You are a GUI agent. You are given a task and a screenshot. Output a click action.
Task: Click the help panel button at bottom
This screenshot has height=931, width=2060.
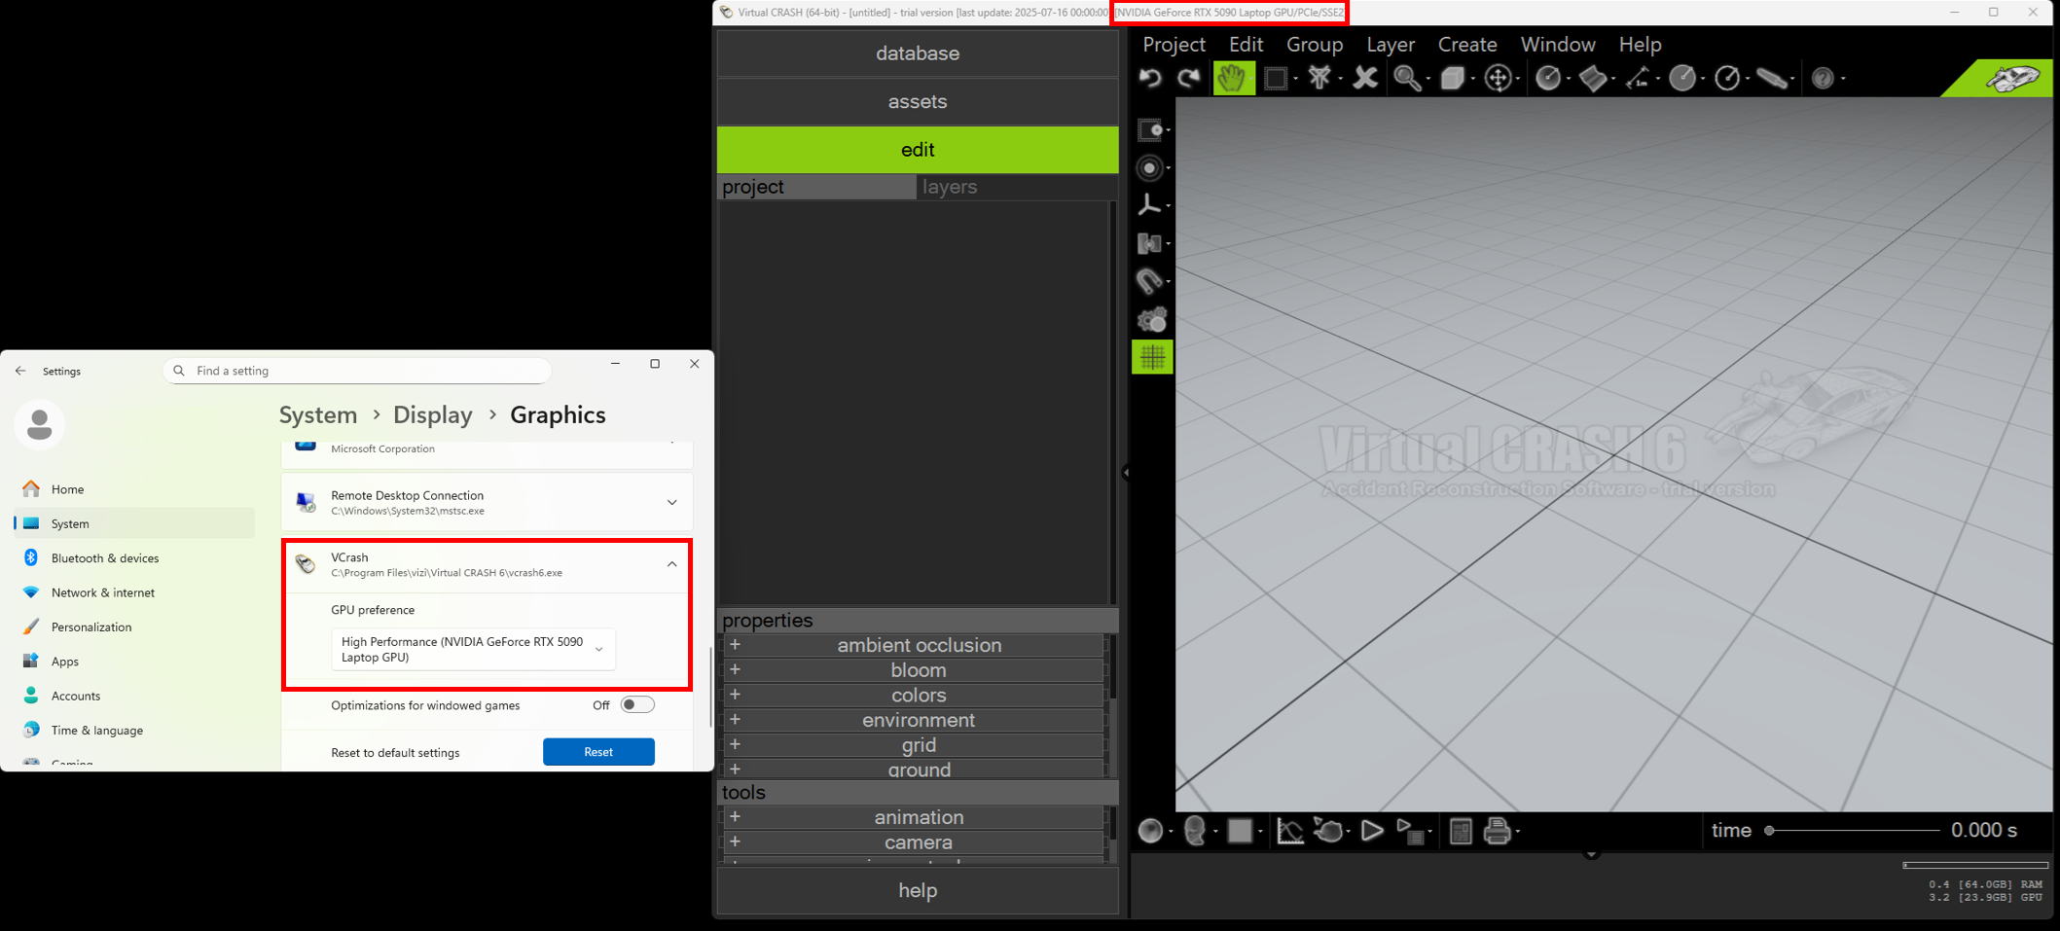point(918,890)
